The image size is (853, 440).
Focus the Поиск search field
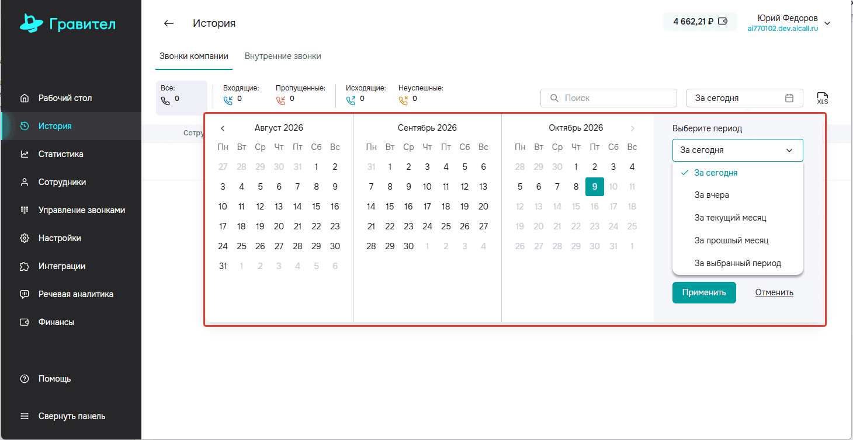pos(609,98)
